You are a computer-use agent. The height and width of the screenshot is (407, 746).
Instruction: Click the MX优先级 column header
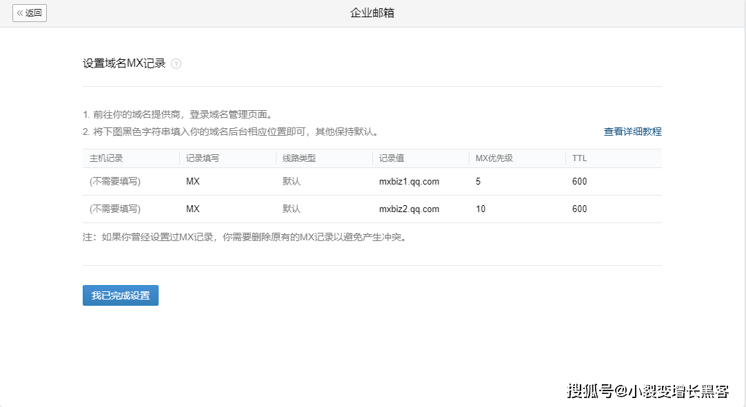point(494,158)
